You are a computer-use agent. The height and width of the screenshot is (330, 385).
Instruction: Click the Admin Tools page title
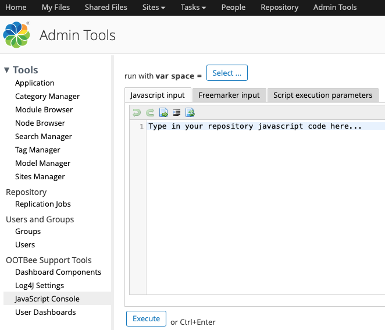point(77,35)
